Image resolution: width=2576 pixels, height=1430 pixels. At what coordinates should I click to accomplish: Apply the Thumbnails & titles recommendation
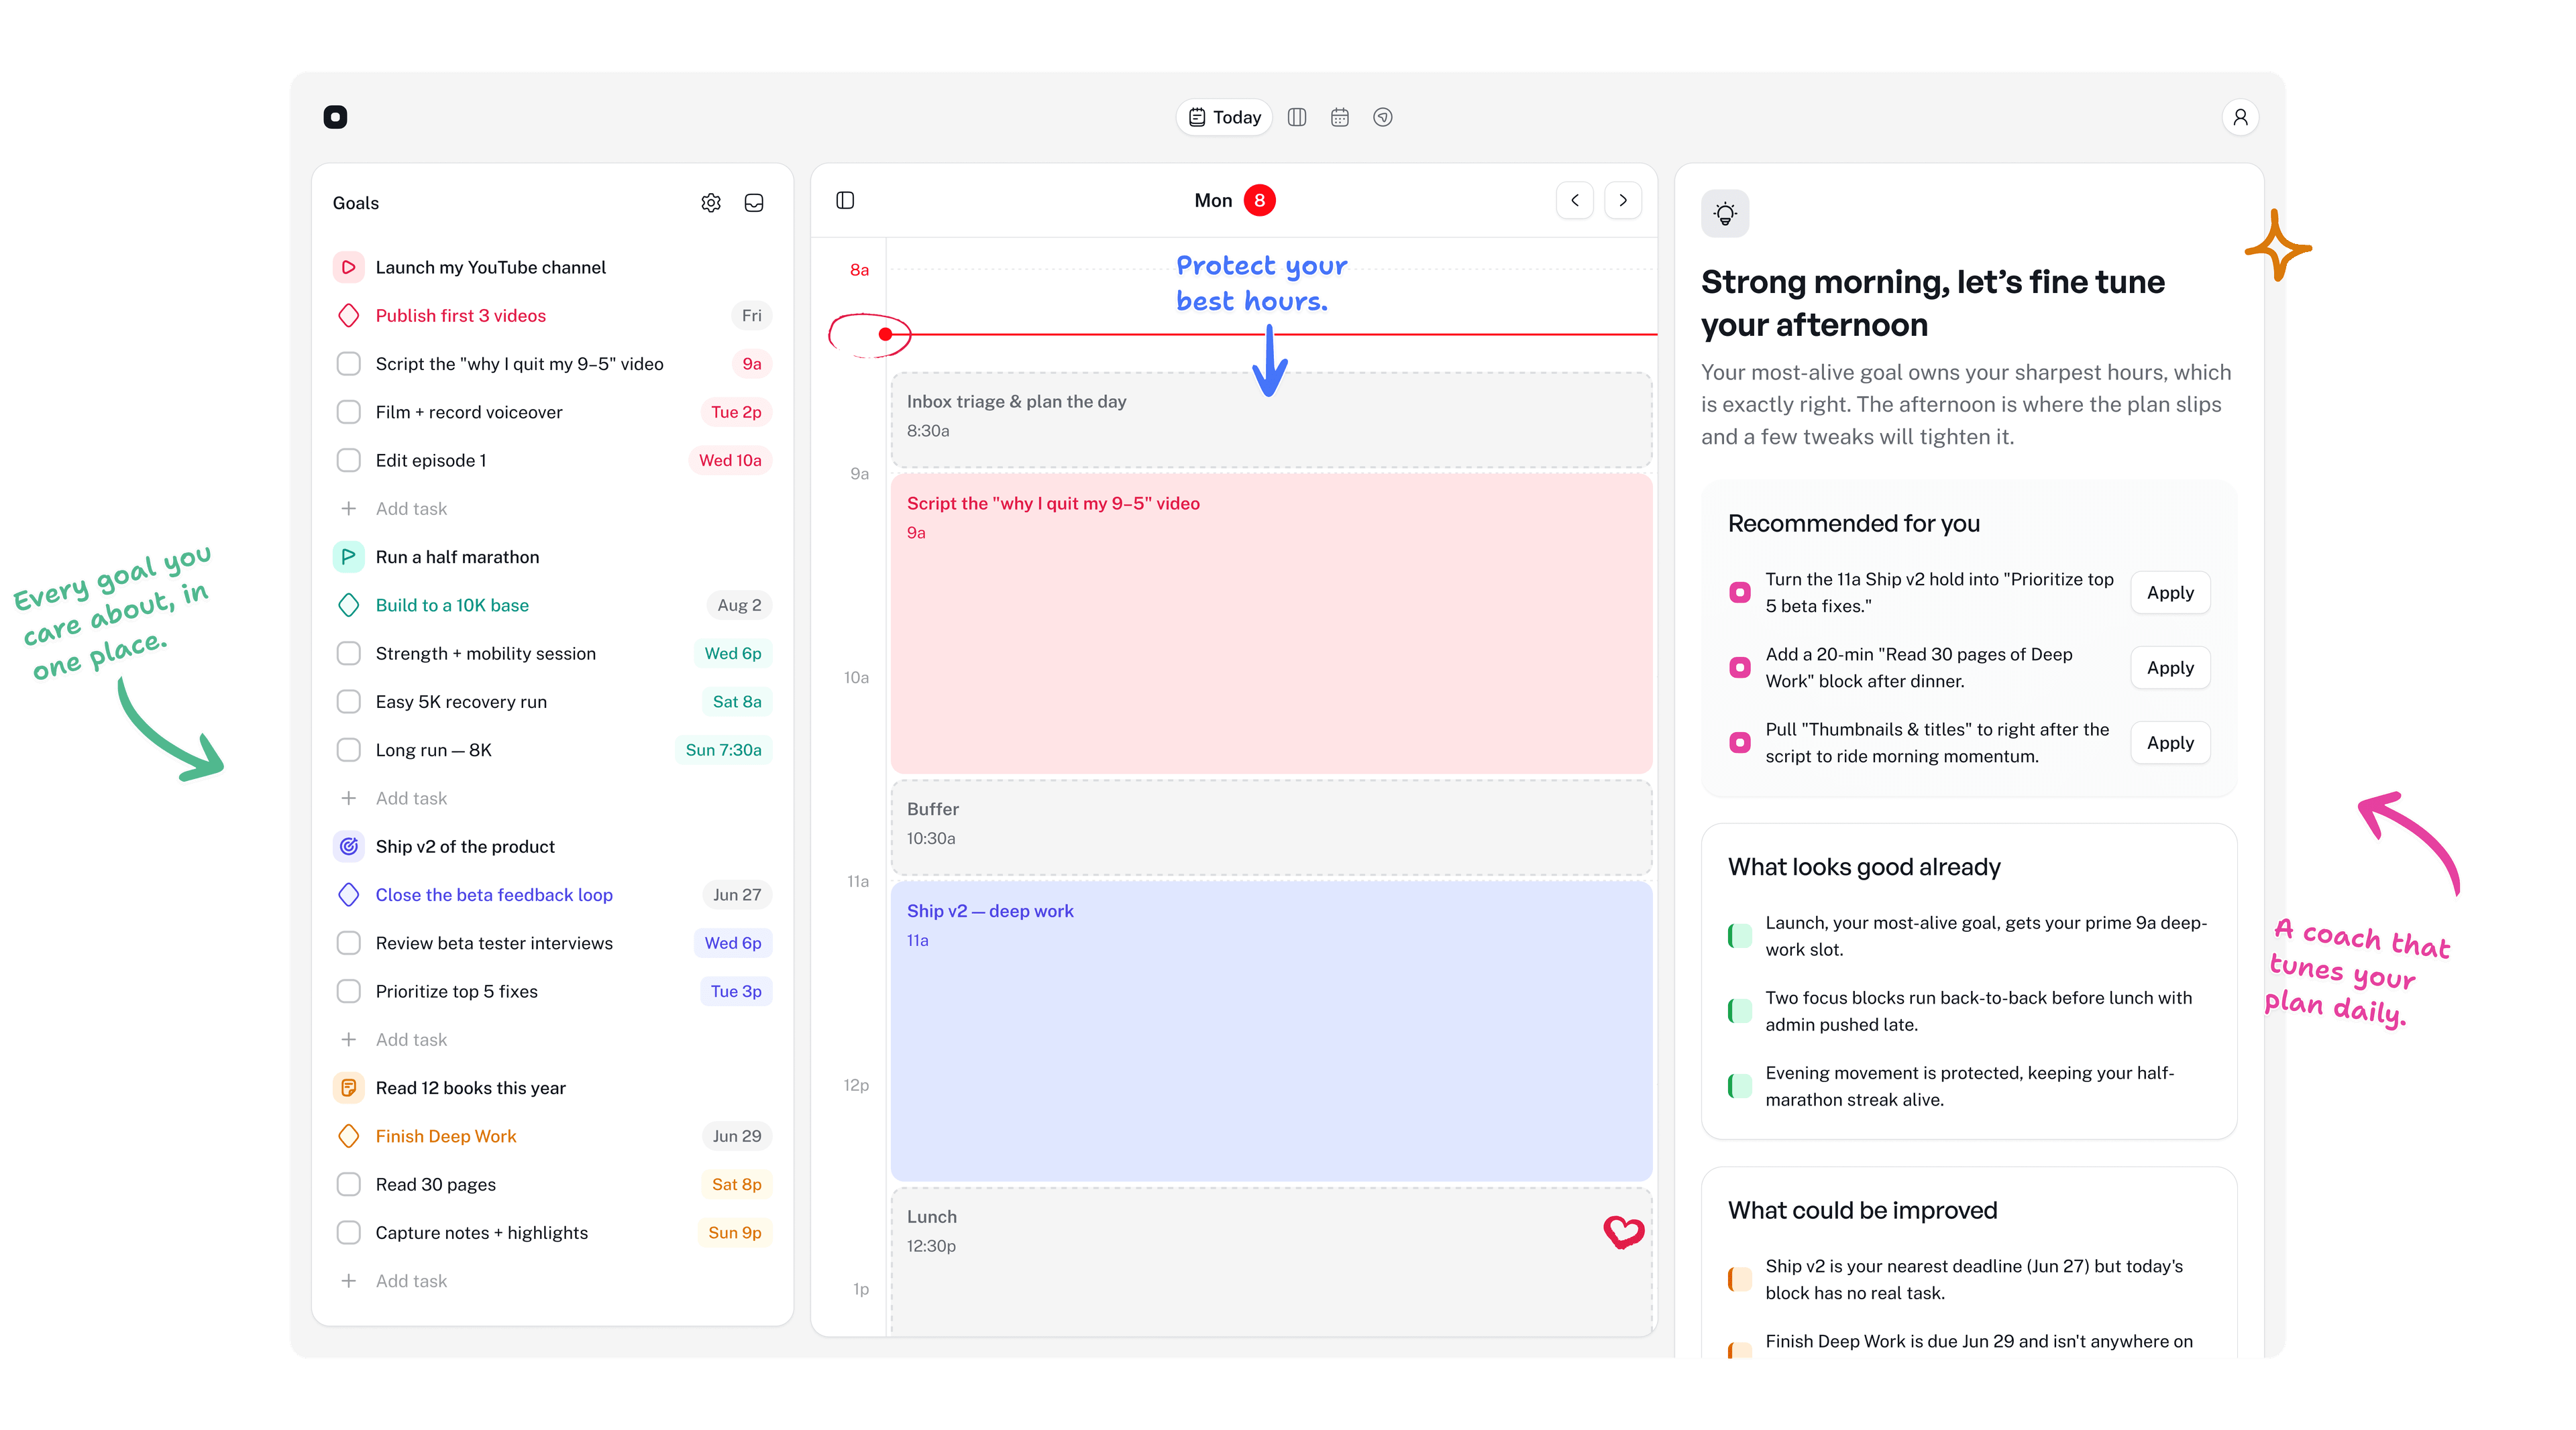tap(2170, 742)
